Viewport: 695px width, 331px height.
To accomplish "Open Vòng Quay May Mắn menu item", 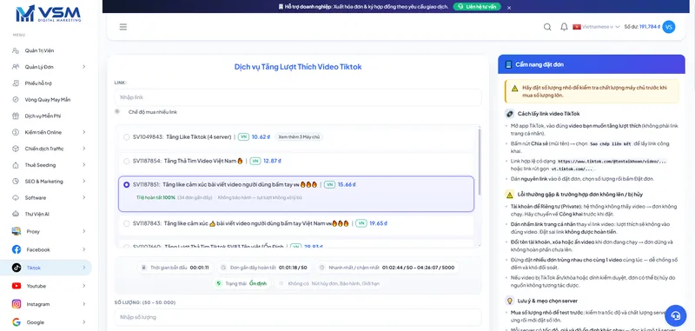I will 46,100.
